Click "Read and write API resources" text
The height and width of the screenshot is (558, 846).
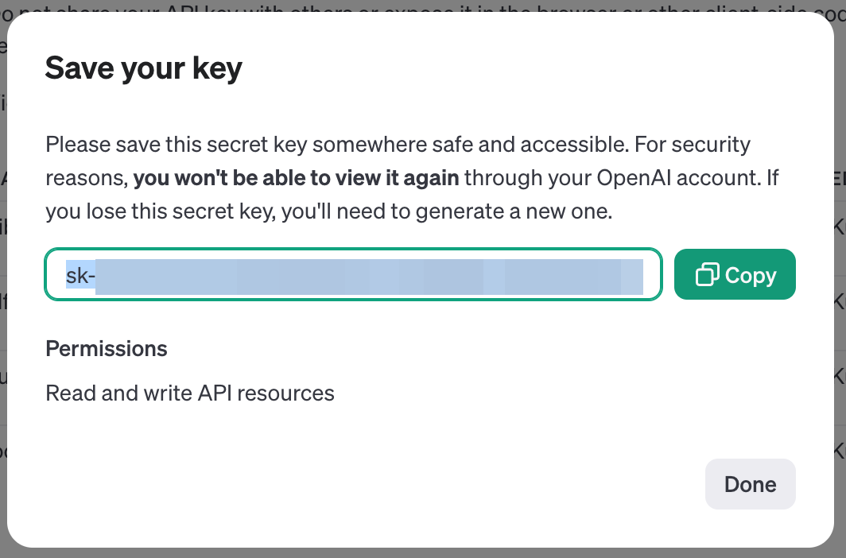[x=190, y=393]
